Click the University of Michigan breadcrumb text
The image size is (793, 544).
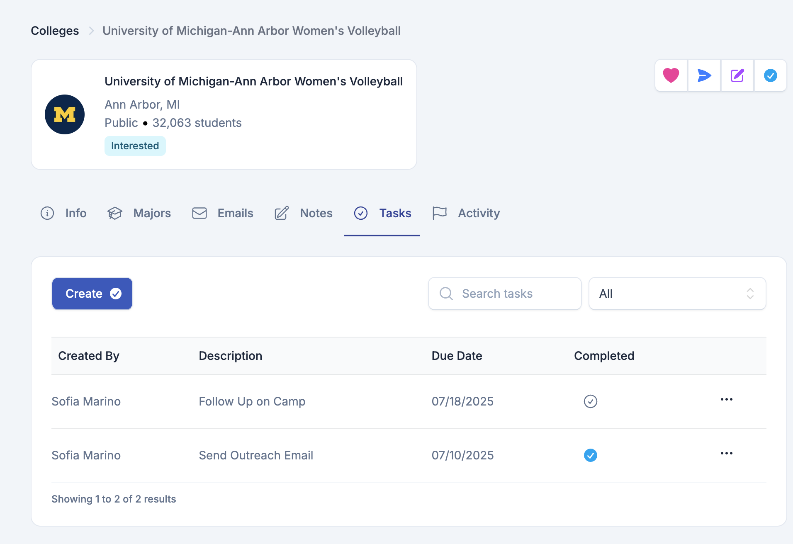pos(251,31)
